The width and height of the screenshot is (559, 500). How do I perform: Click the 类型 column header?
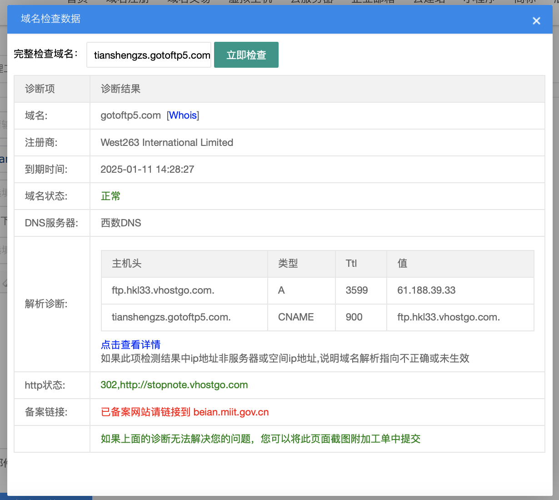click(288, 264)
